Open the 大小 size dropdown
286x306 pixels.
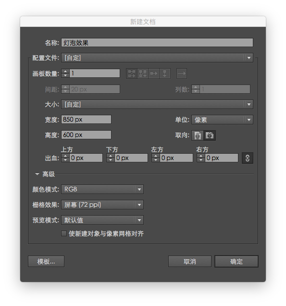point(157,104)
